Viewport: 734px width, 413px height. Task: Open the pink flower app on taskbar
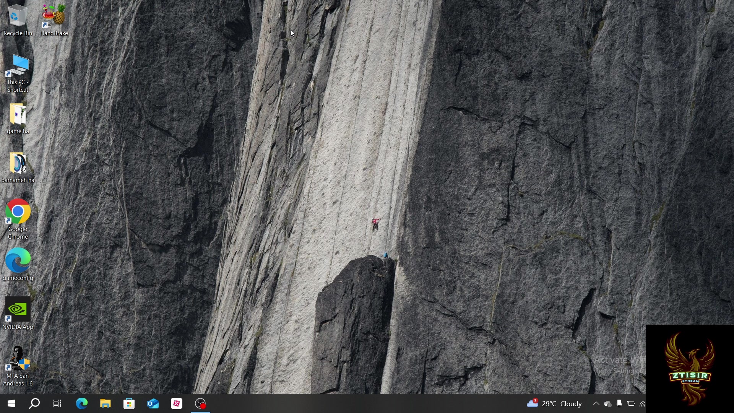177,403
